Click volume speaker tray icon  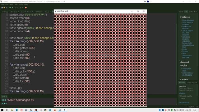coord(178,110)
